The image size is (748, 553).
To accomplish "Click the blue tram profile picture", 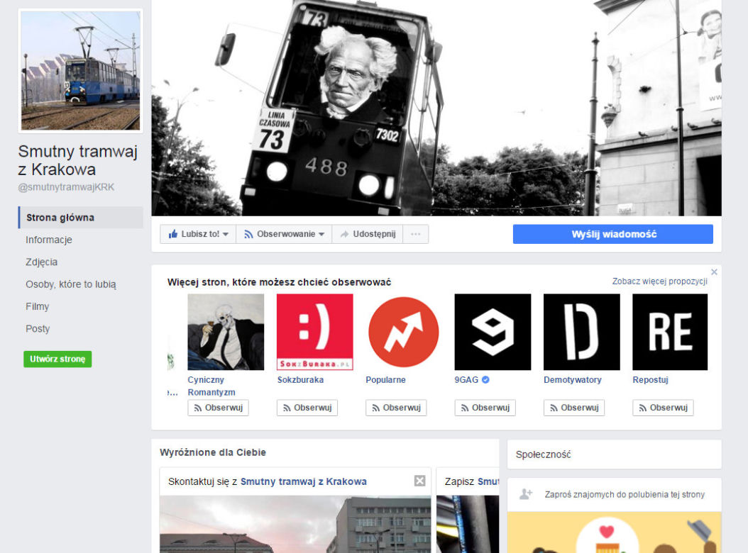I will point(81,71).
